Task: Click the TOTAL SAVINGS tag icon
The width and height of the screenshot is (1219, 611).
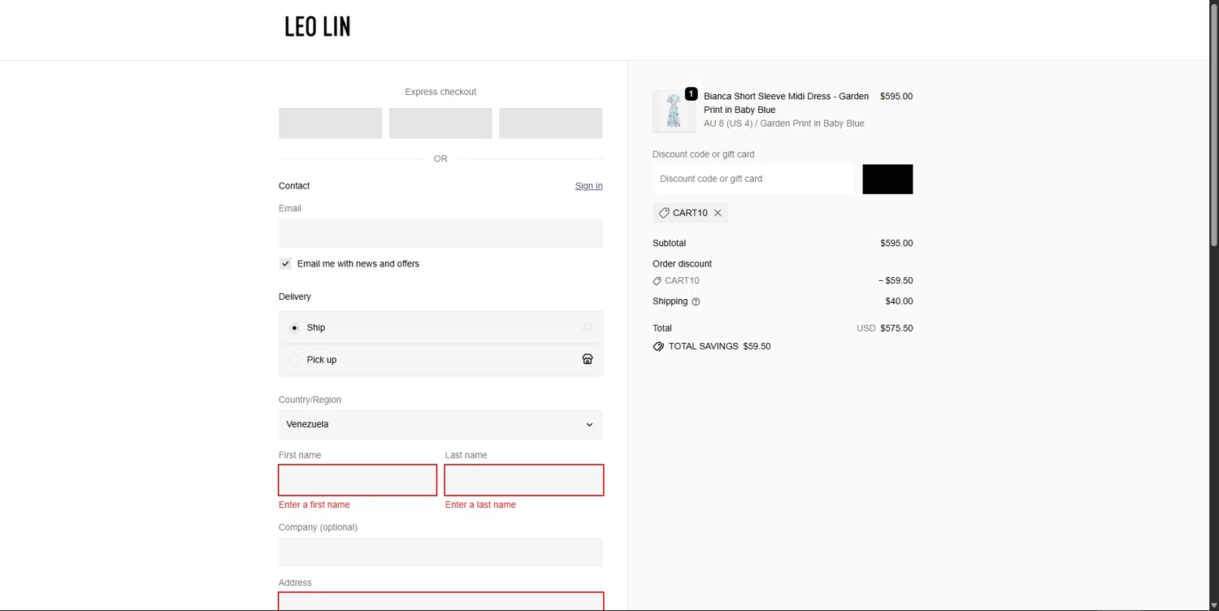Action: [x=658, y=346]
